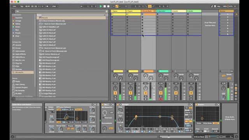The width and height of the screenshot is (249, 140).
Task: Open the Plug-ins category
Action: click(18, 63)
